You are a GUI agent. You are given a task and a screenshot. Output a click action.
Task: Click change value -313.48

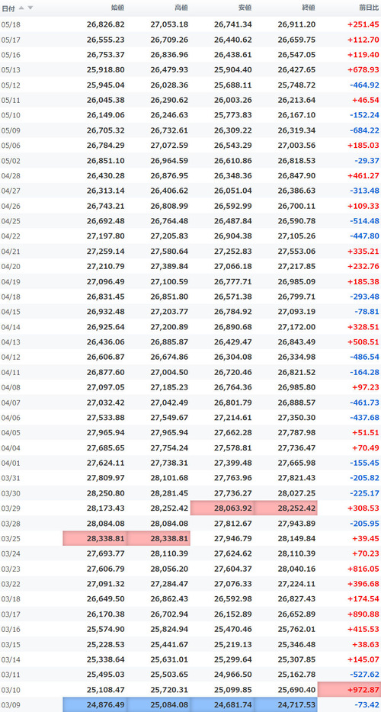365,191
